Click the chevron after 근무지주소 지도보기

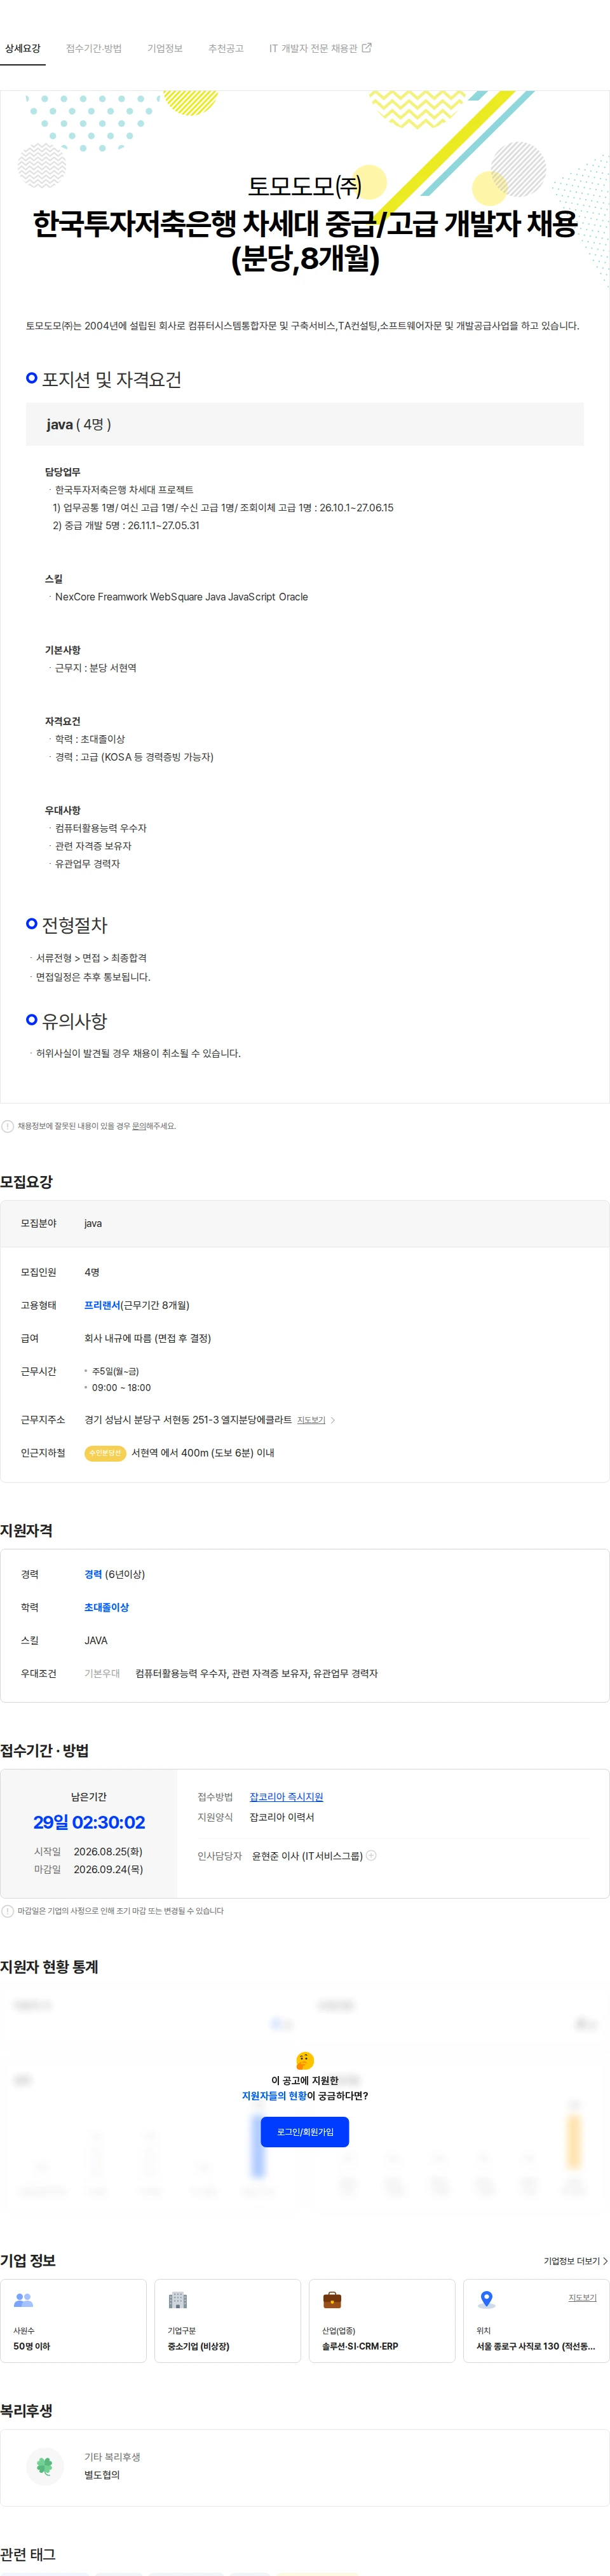[x=332, y=1420]
